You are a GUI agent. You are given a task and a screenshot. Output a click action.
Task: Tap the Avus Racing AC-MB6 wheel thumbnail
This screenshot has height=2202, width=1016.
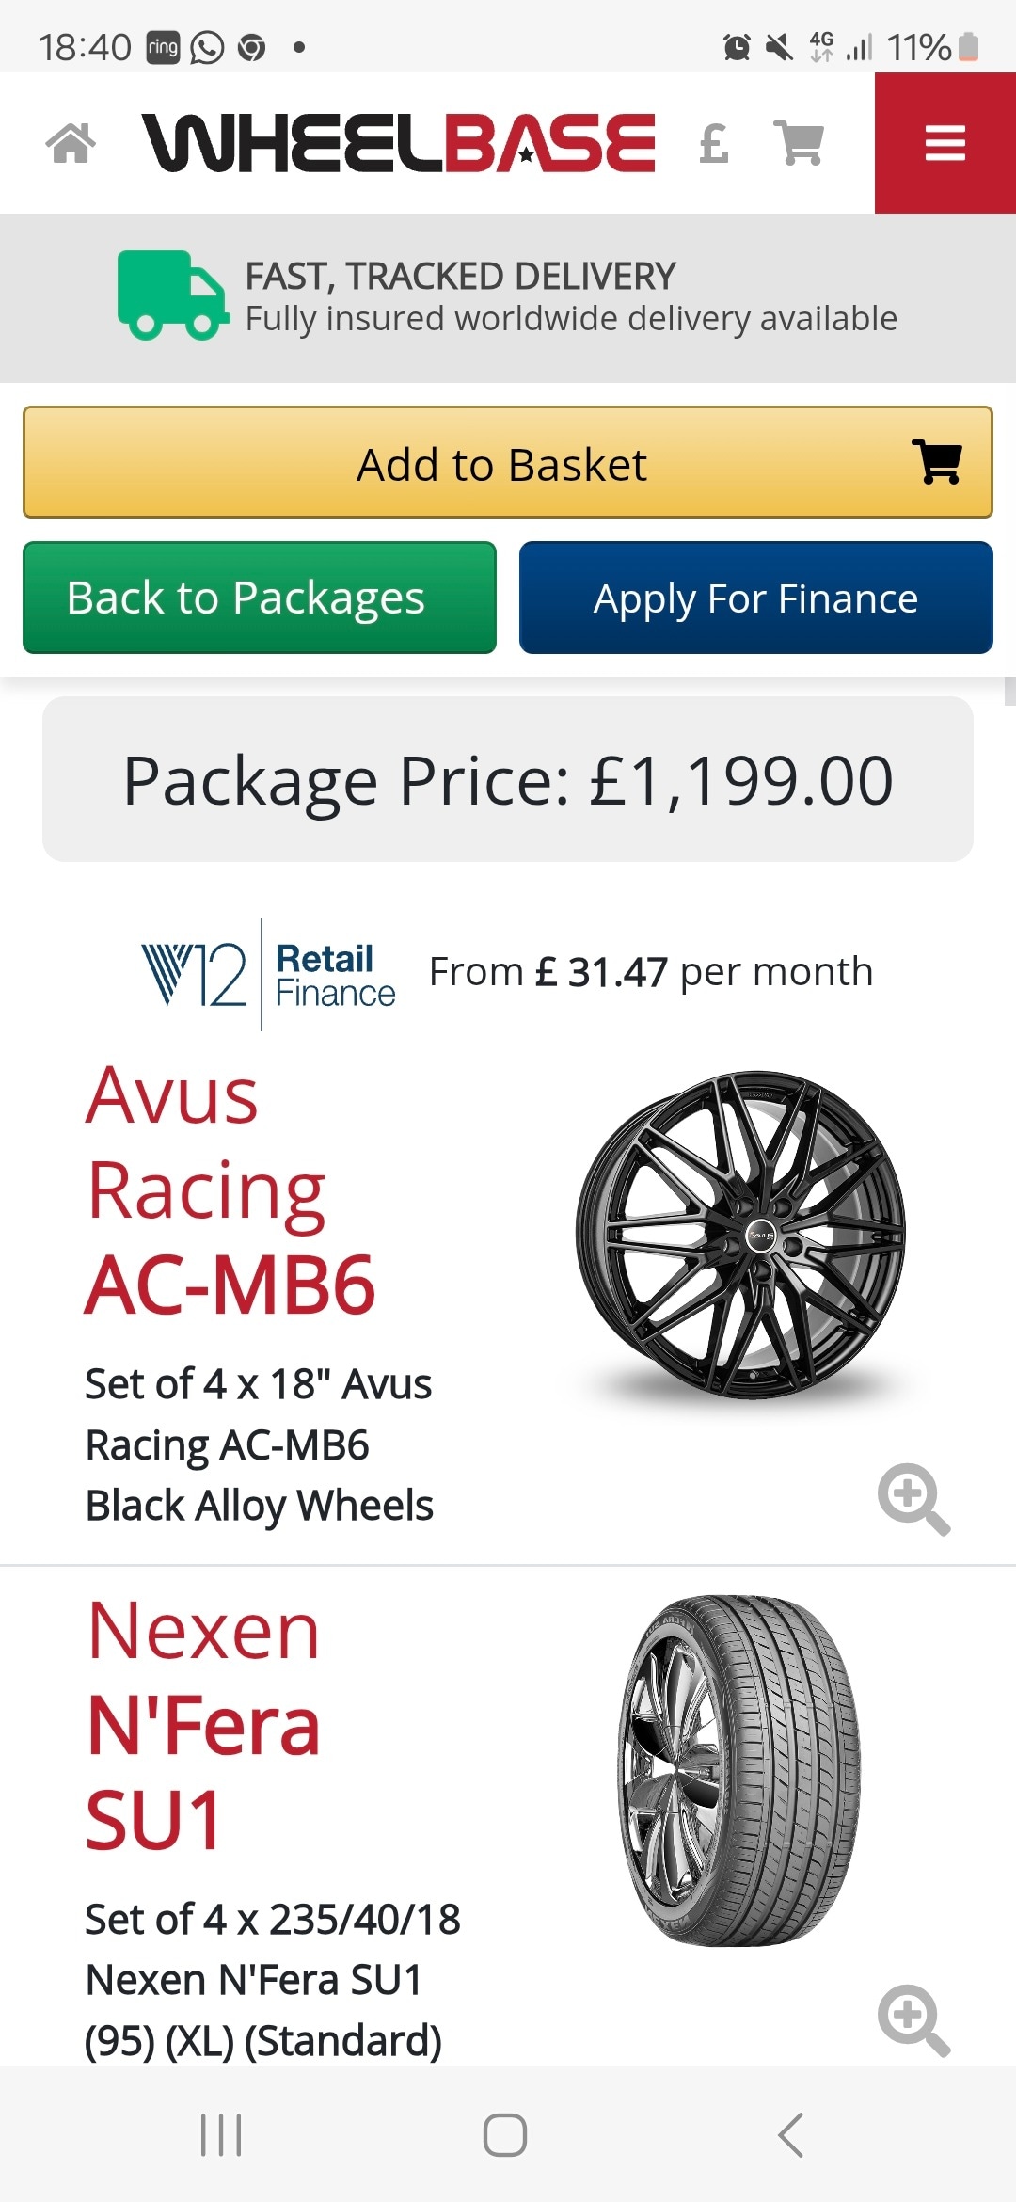click(x=740, y=1235)
